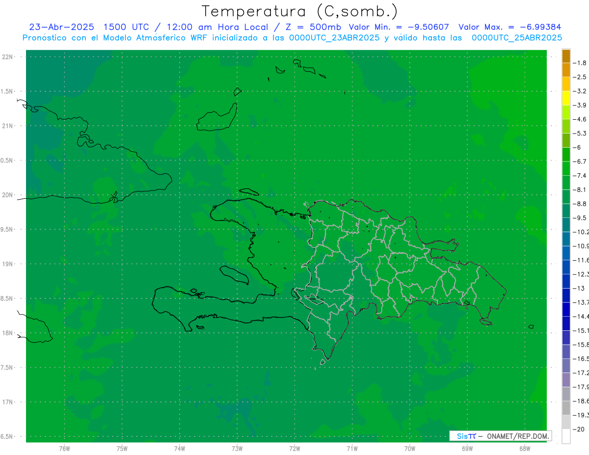
Task: Click the 'Temperatura (C,somb.)' title
Action: 300,11
